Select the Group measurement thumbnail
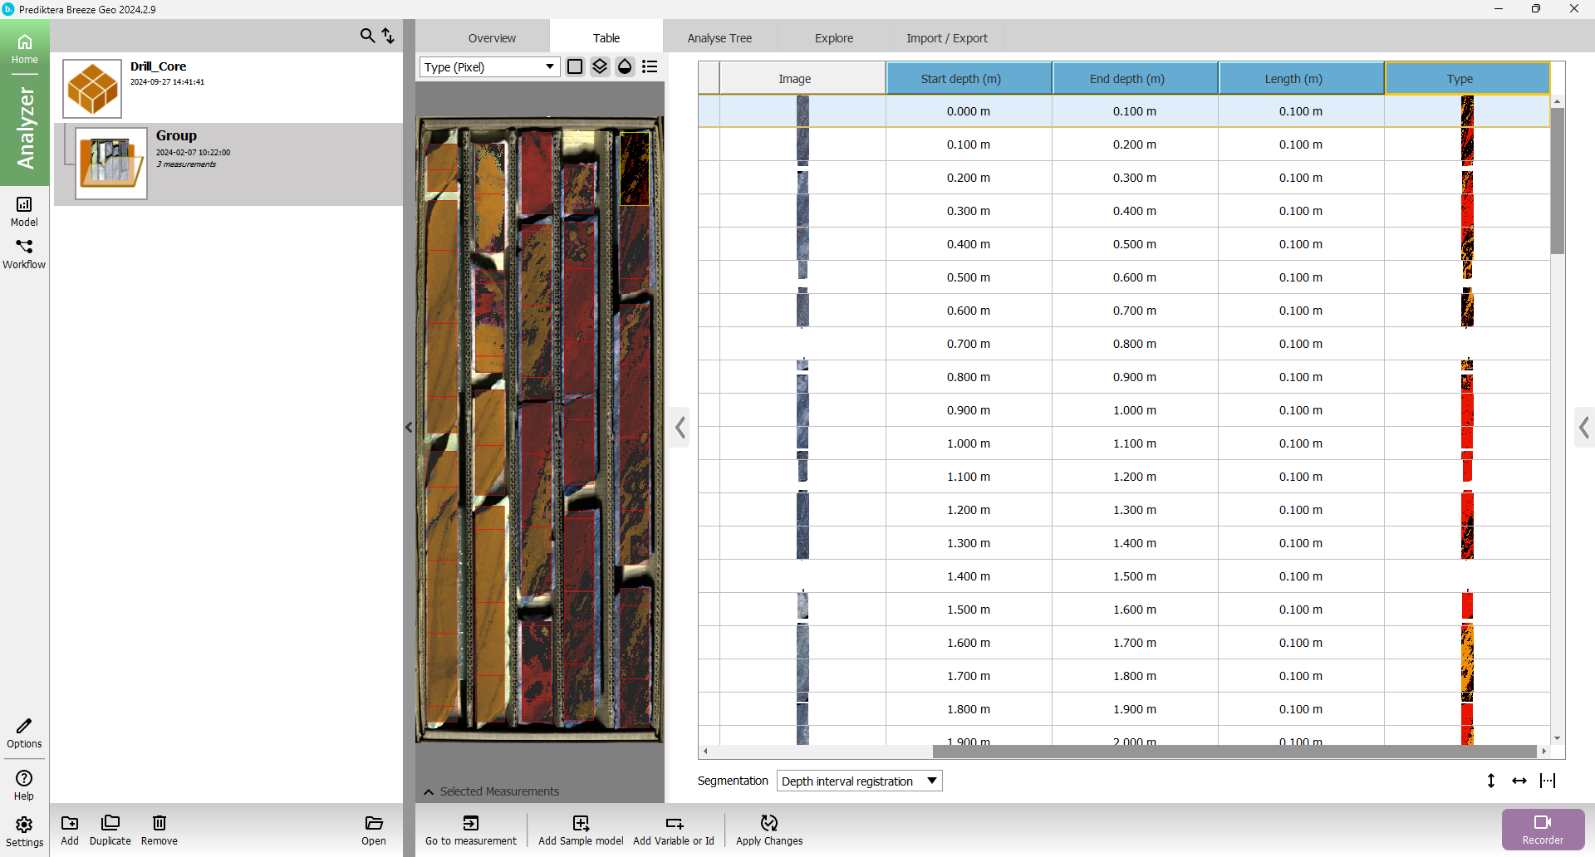This screenshot has height=857, width=1595. point(111,163)
